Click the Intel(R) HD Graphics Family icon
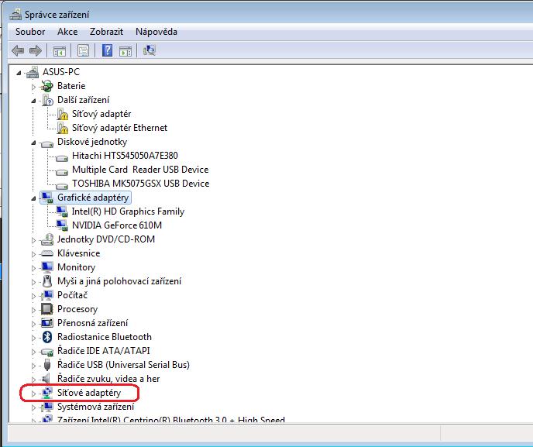The width and height of the screenshot is (533, 447). [x=62, y=211]
